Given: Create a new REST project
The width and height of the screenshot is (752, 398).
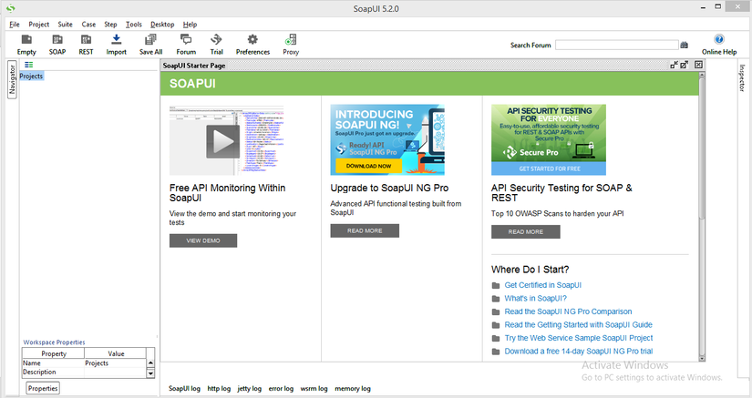Looking at the screenshot, I should (x=86, y=45).
